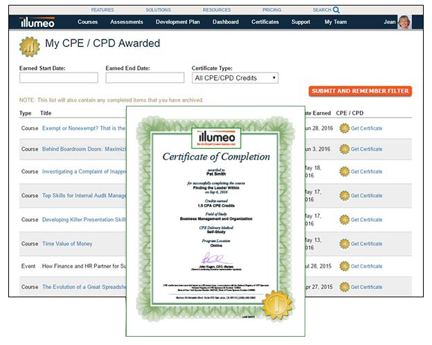Open Top Skills for Internal Audit link
The width and height of the screenshot is (432, 345).
click(84, 196)
